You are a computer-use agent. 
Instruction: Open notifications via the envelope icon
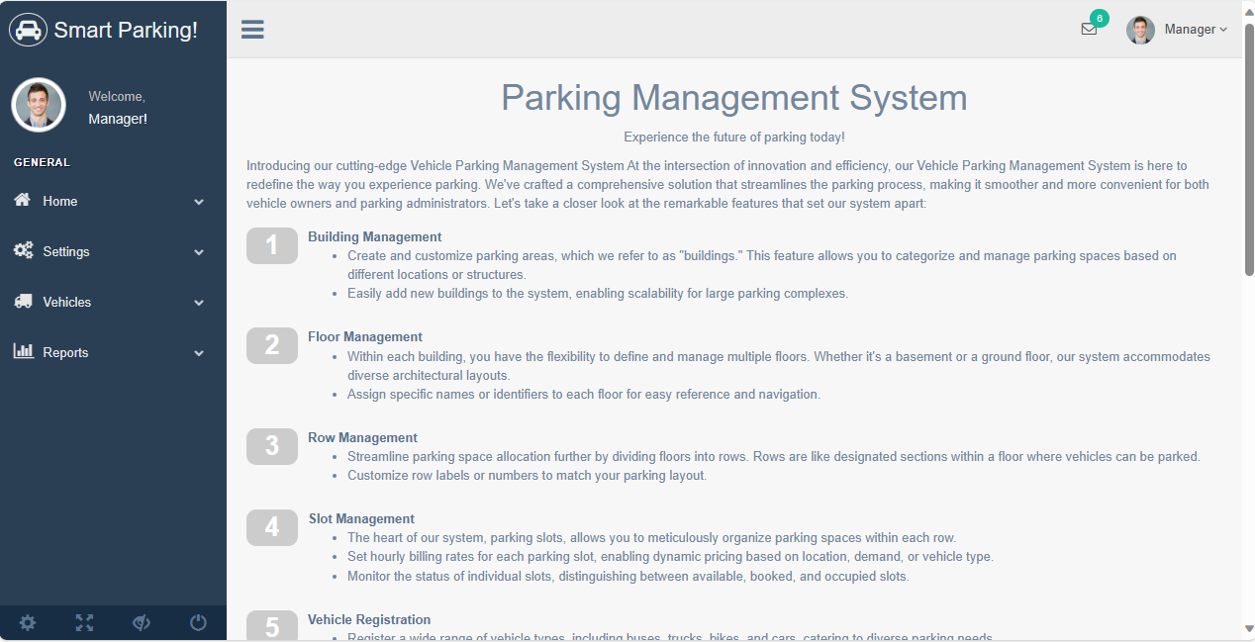[x=1089, y=30]
